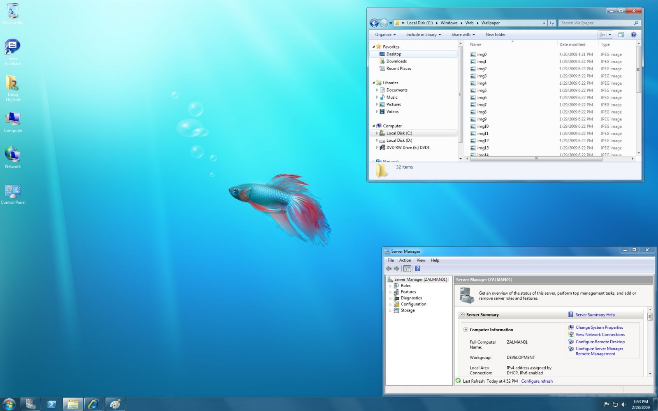Open the Computer desktop icon

13,122
